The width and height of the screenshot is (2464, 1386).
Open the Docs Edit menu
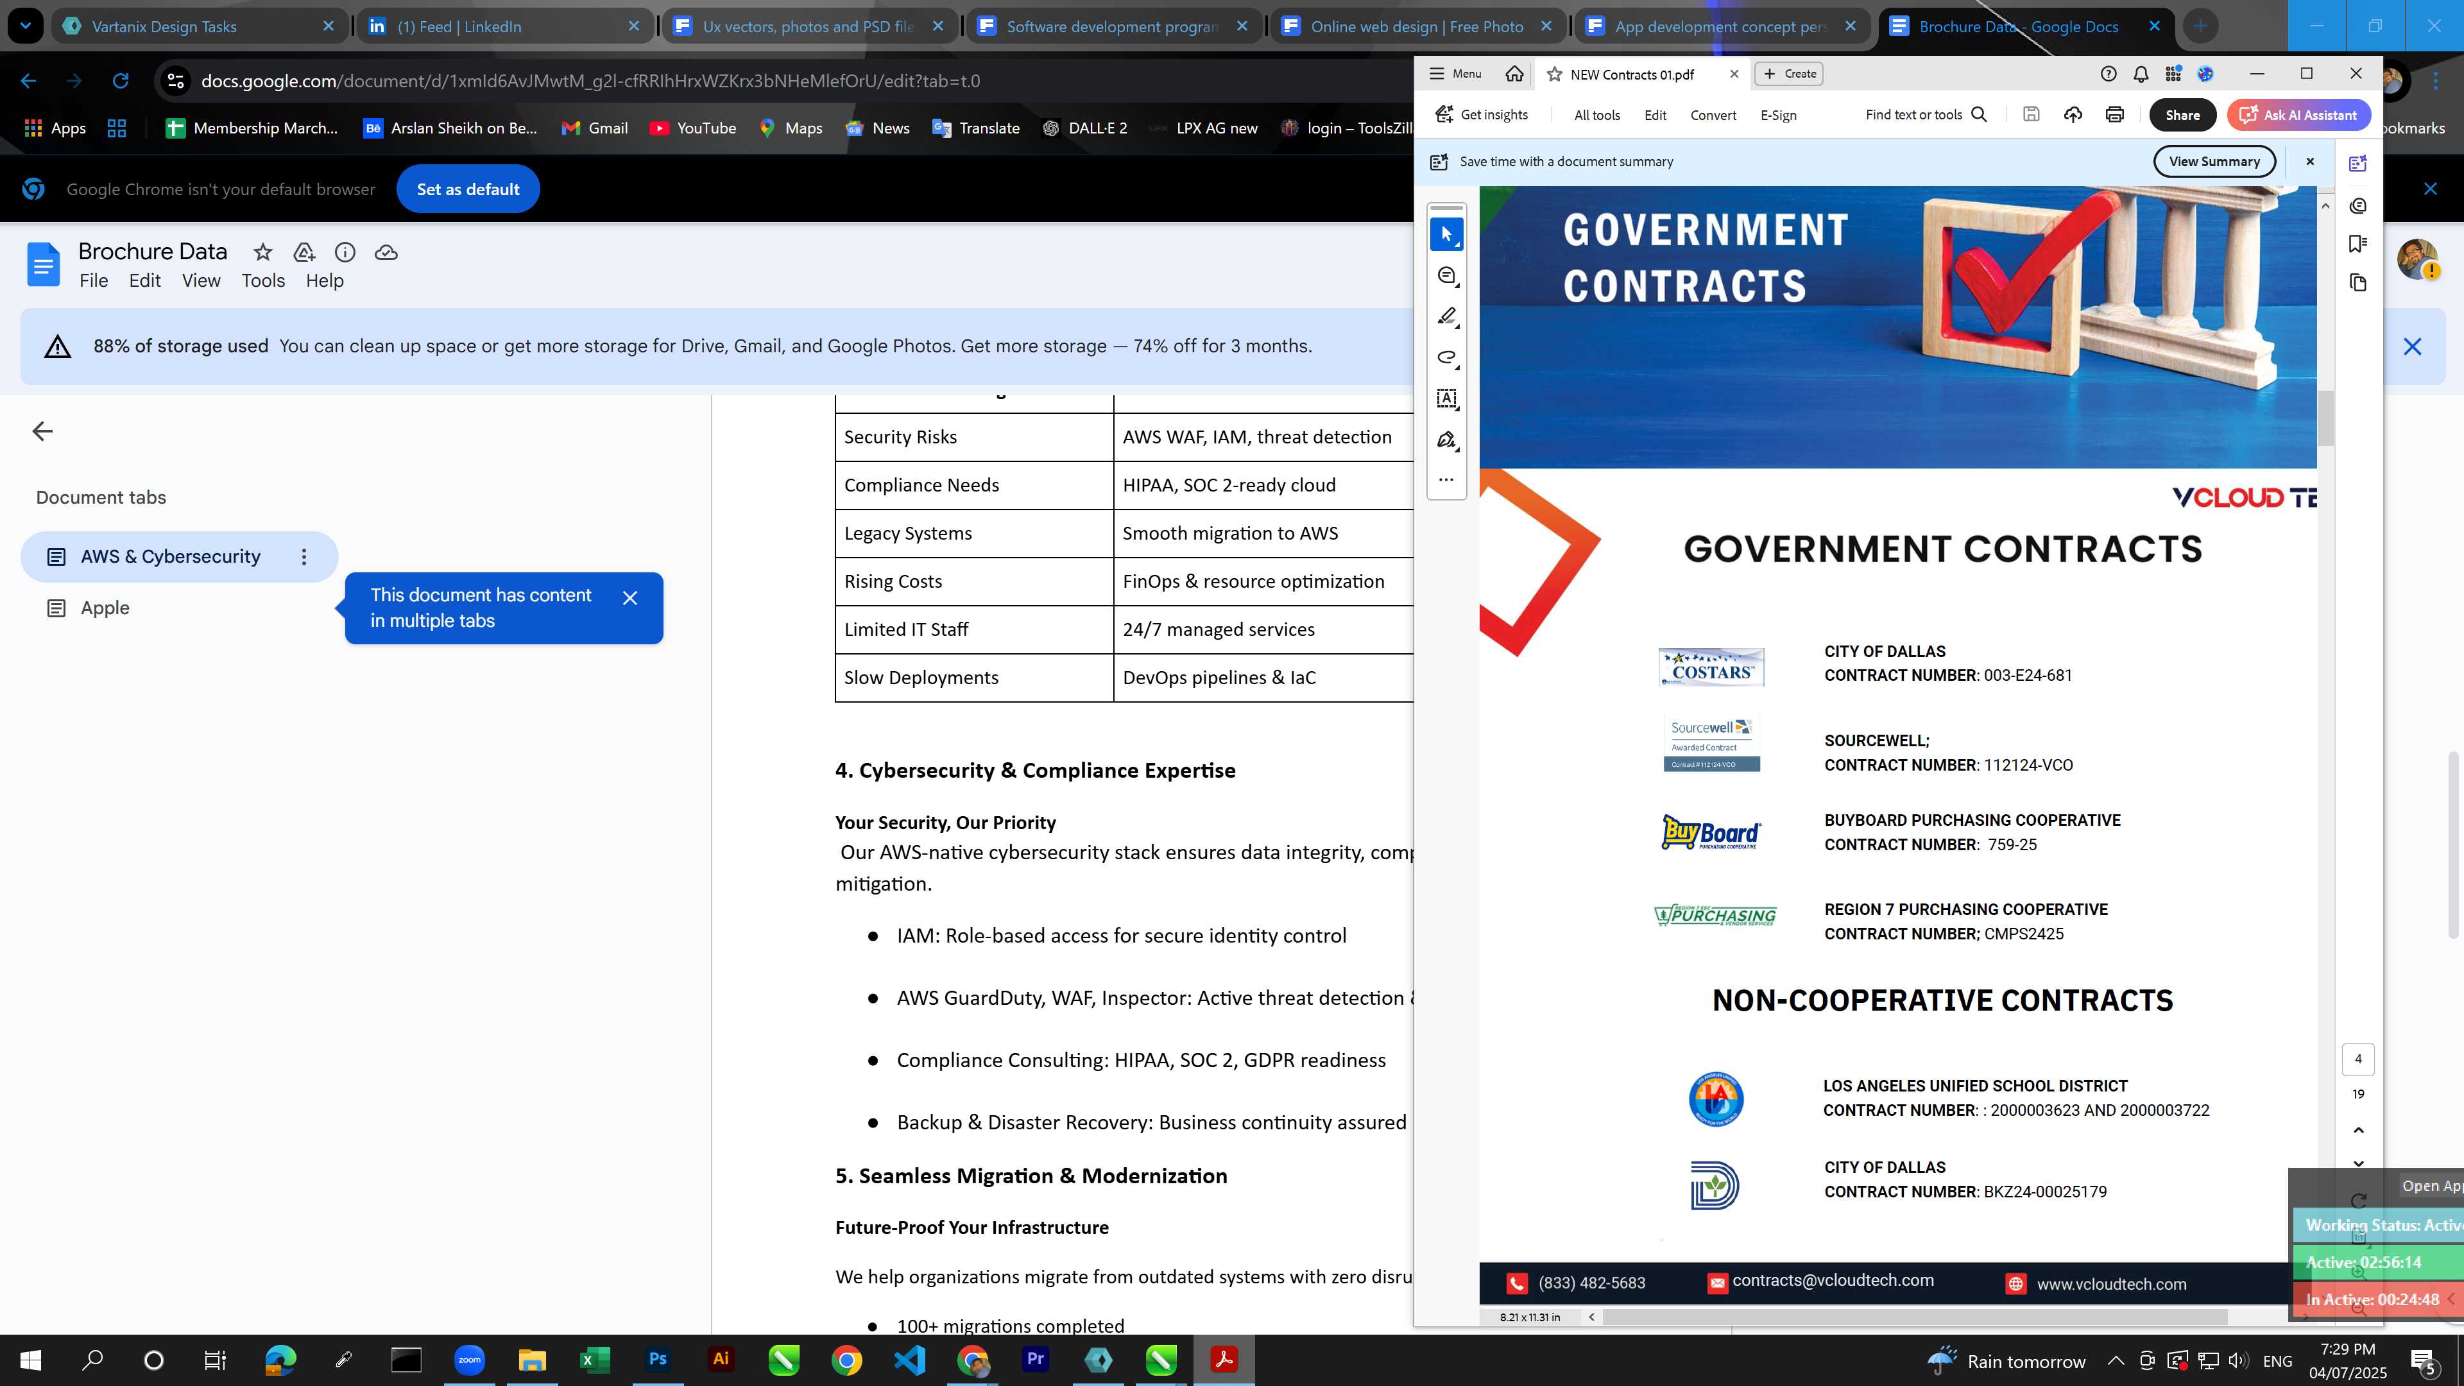[146, 280]
